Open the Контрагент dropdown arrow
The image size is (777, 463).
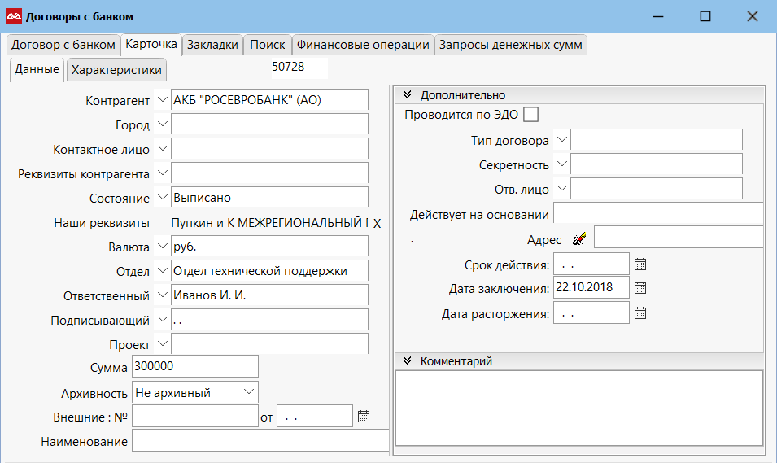161,100
